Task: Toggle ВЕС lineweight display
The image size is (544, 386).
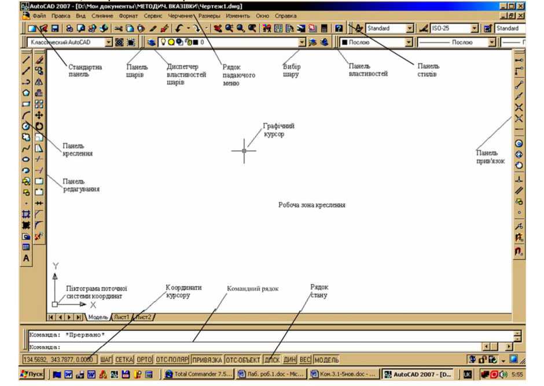Action: pos(305,359)
